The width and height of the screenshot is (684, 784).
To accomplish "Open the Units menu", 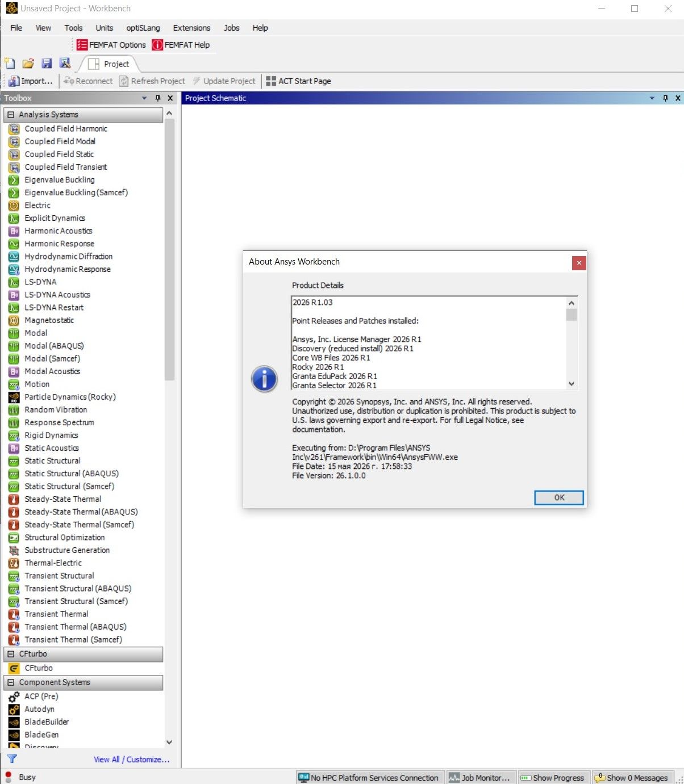I will [105, 28].
